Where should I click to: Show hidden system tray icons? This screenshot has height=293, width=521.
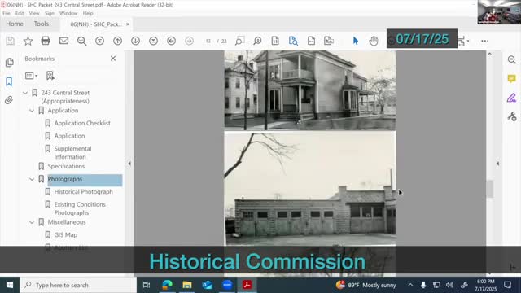[x=410, y=285]
